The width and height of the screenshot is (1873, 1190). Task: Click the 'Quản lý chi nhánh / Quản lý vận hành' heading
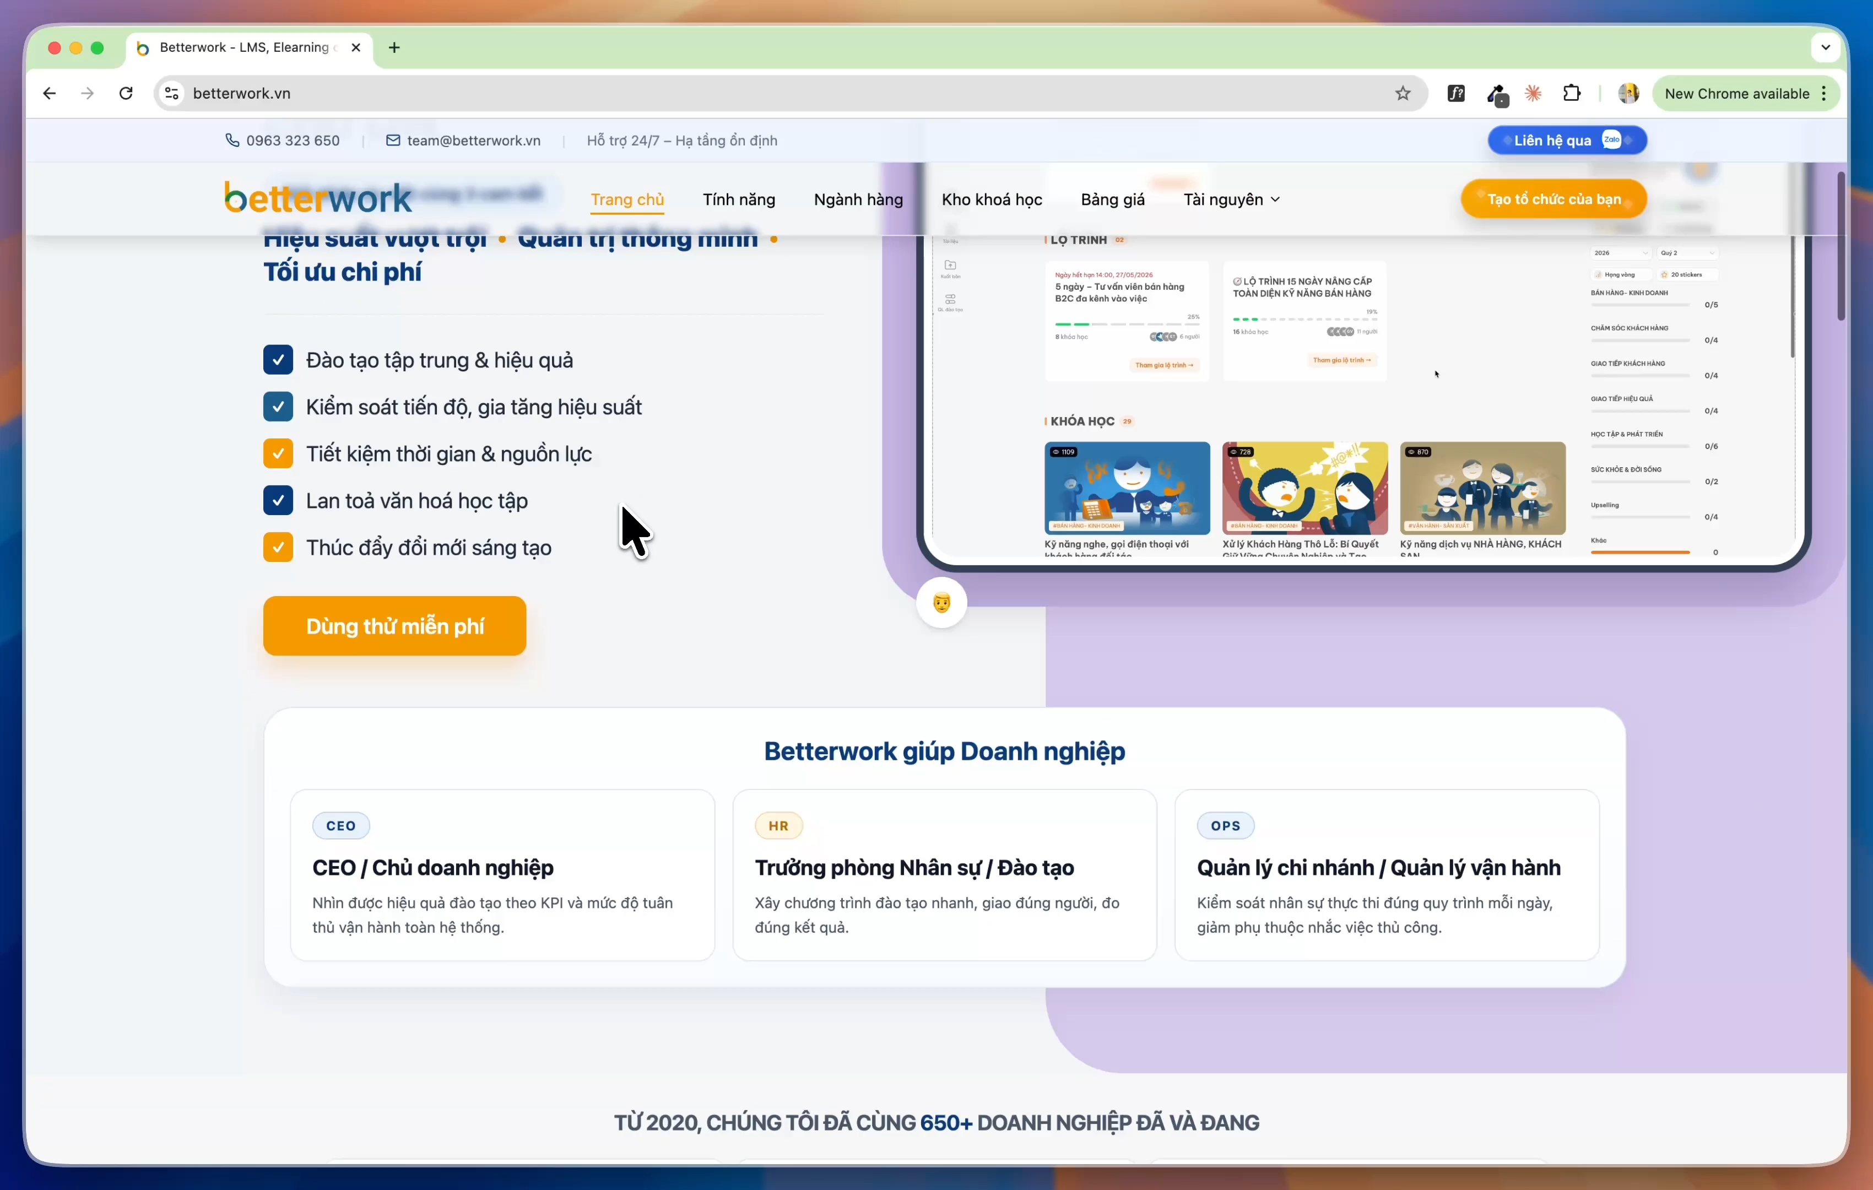point(1378,868)
